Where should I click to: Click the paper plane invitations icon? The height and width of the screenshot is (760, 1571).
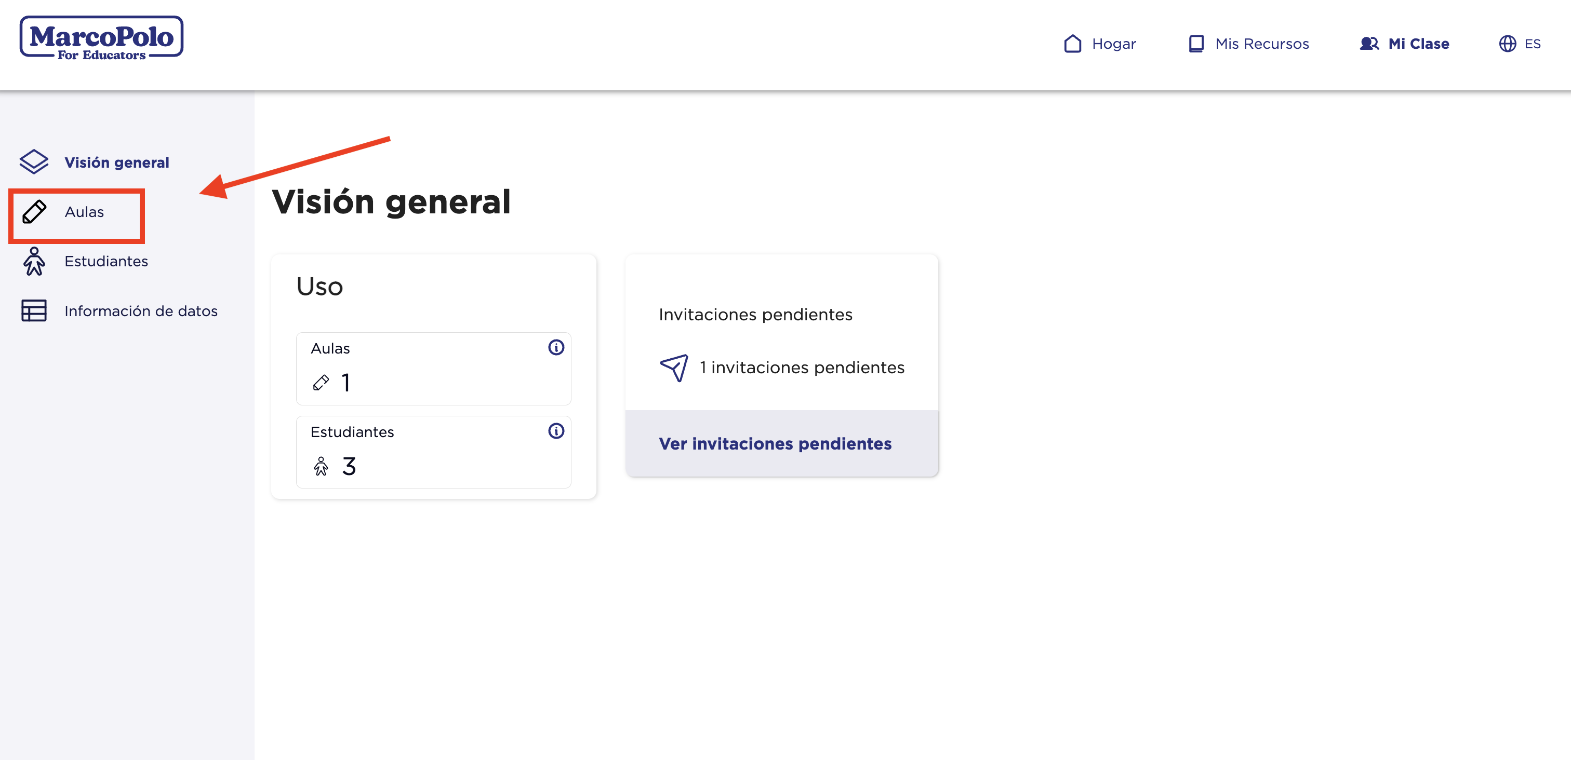674,368
